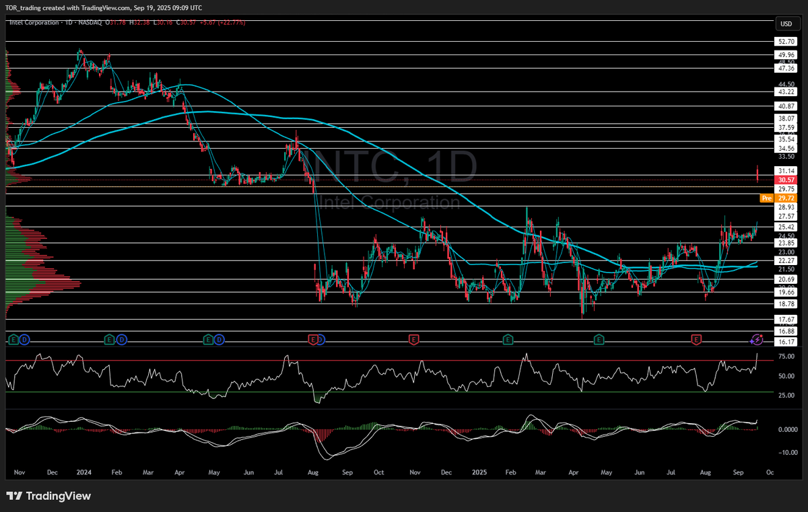
Task: Click the 27.57 price level label
Action: tap(786, 217)
